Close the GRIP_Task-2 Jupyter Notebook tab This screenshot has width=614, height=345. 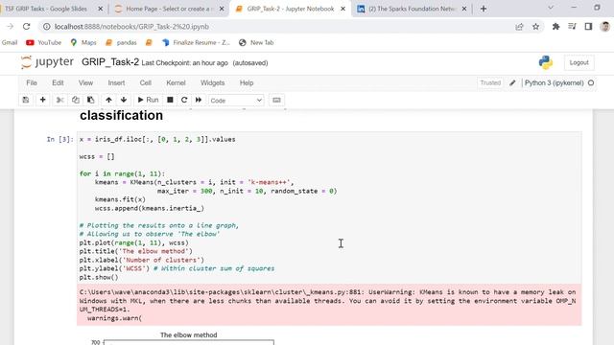pos(342,9)
